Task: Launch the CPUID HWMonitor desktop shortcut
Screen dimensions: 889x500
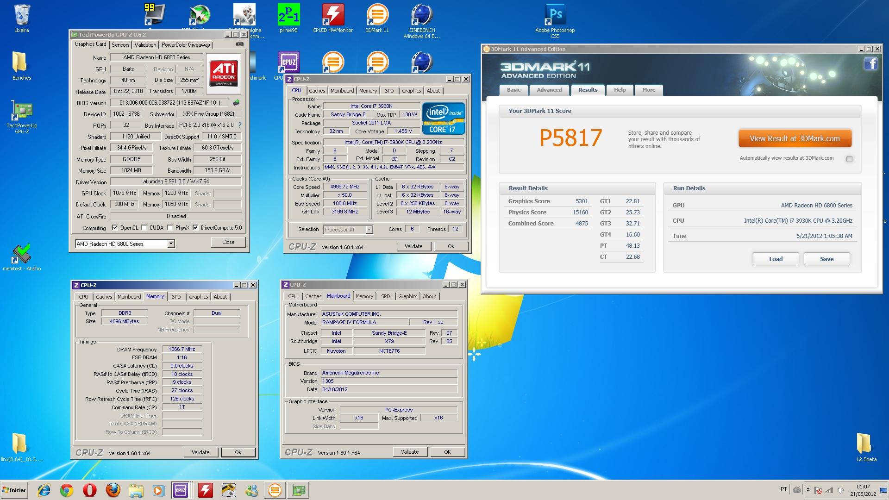Action: pyautogui.click(x=332, y=19)
